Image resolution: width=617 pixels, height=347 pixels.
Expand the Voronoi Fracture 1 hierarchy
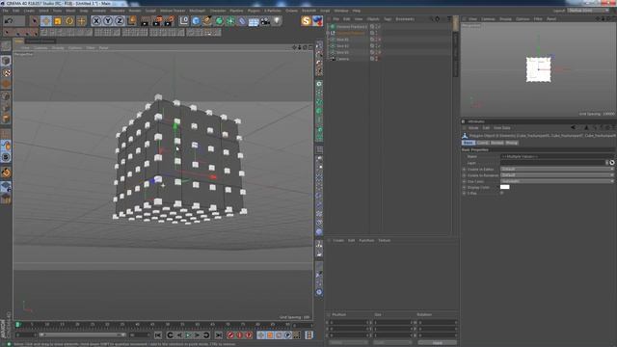328,27
